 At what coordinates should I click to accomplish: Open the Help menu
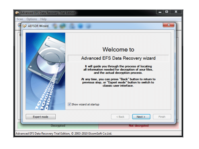pos(43,19)
